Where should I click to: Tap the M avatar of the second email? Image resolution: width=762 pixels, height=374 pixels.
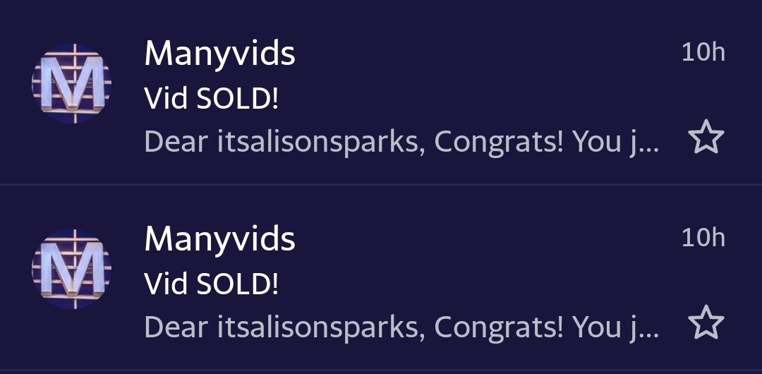71,269
